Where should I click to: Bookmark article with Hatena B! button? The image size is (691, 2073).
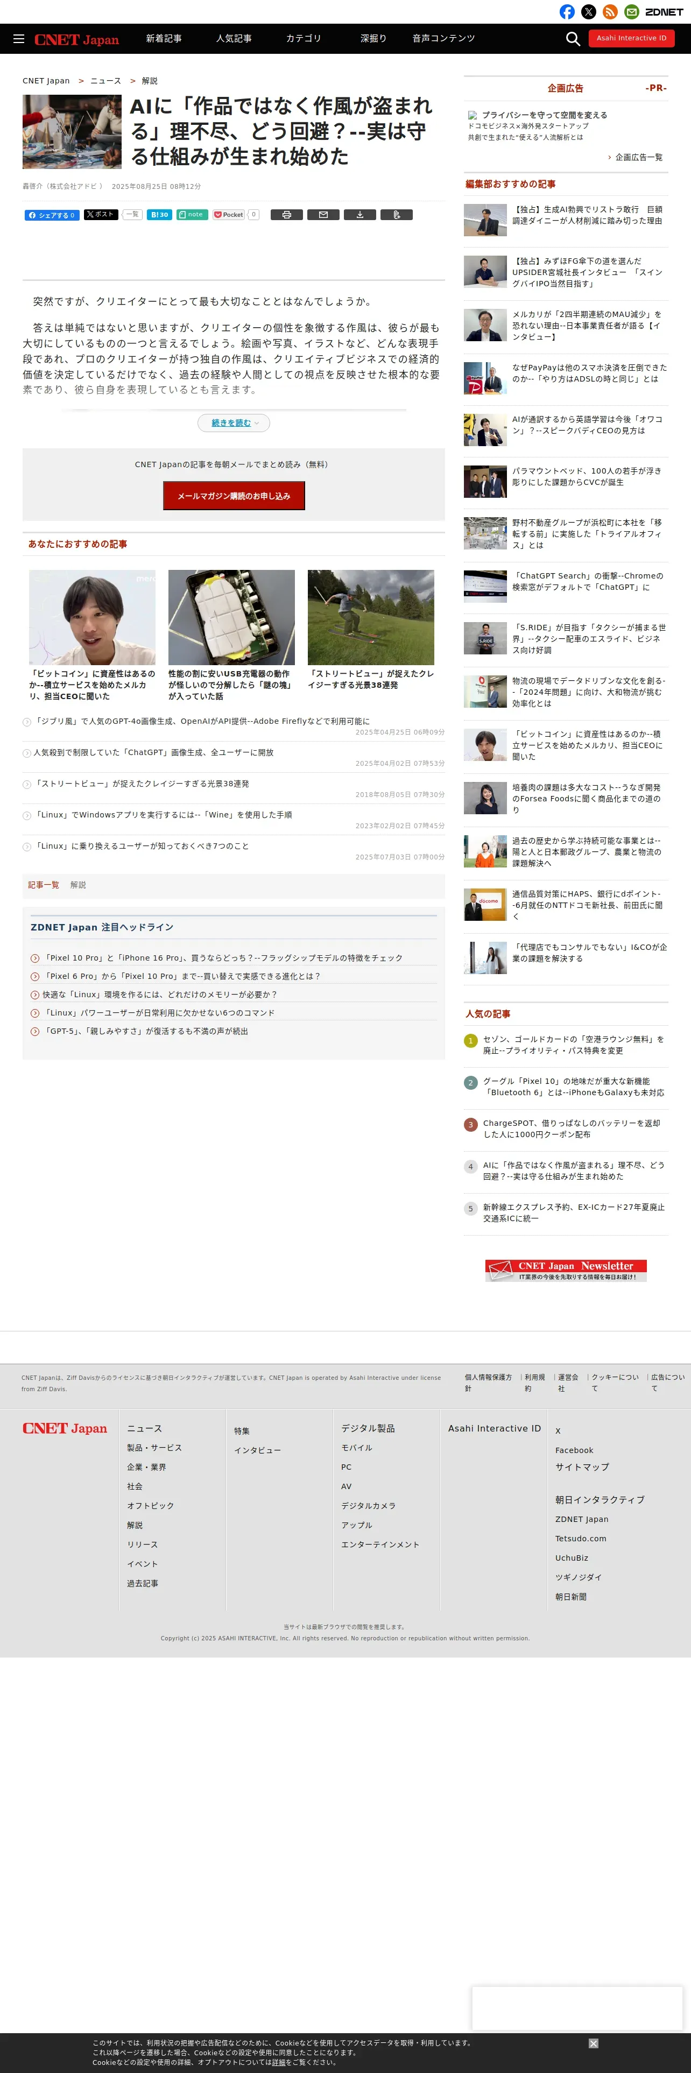(159, 215)
